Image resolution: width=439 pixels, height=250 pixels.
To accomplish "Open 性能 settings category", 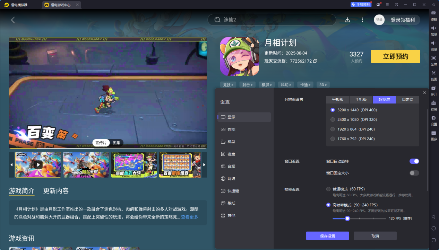I will (244, 130).
